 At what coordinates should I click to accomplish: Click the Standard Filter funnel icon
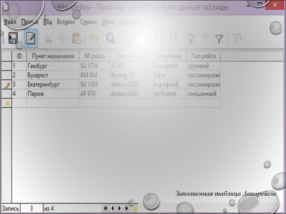(x=219, y=38)
